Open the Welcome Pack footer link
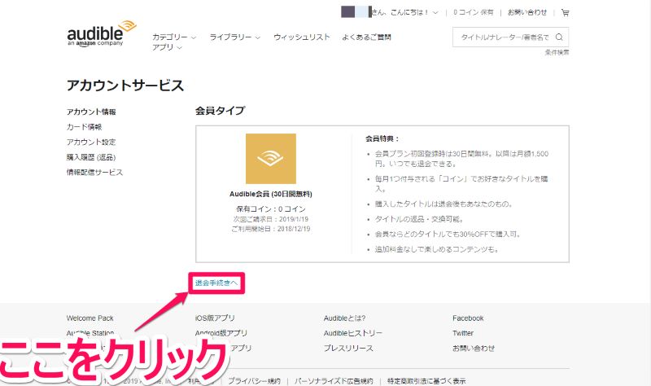Screen dimensions: 651x386 90,318
